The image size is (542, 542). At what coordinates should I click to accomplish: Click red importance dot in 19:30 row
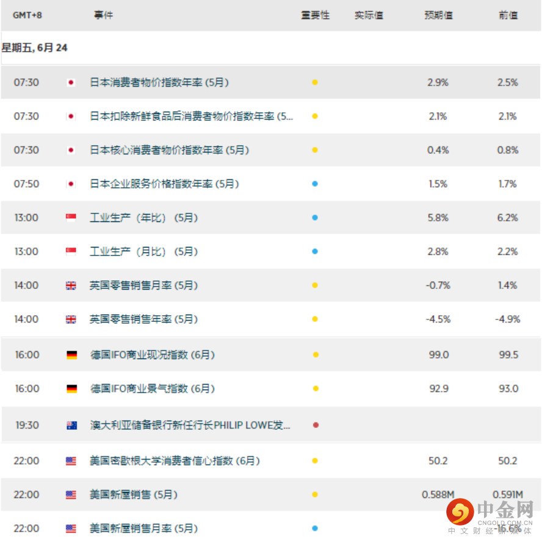[x=316, y=425]
